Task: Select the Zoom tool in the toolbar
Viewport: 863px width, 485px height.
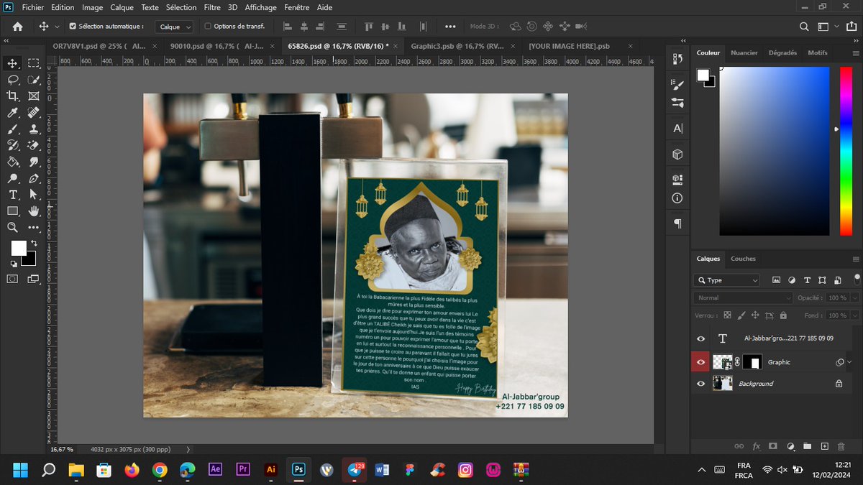Action: click(x=12, y=227)
